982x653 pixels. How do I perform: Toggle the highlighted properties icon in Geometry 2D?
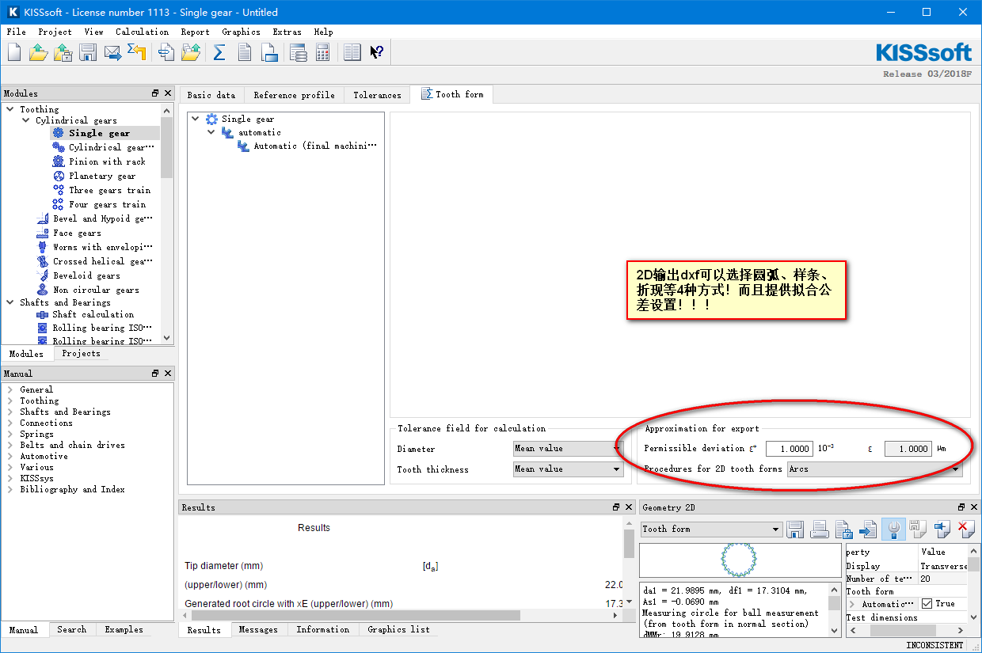click(x=894, y=529)
